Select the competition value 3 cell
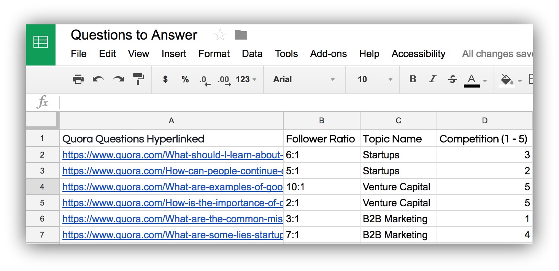The image size is (559, 271). coord(485,155)
